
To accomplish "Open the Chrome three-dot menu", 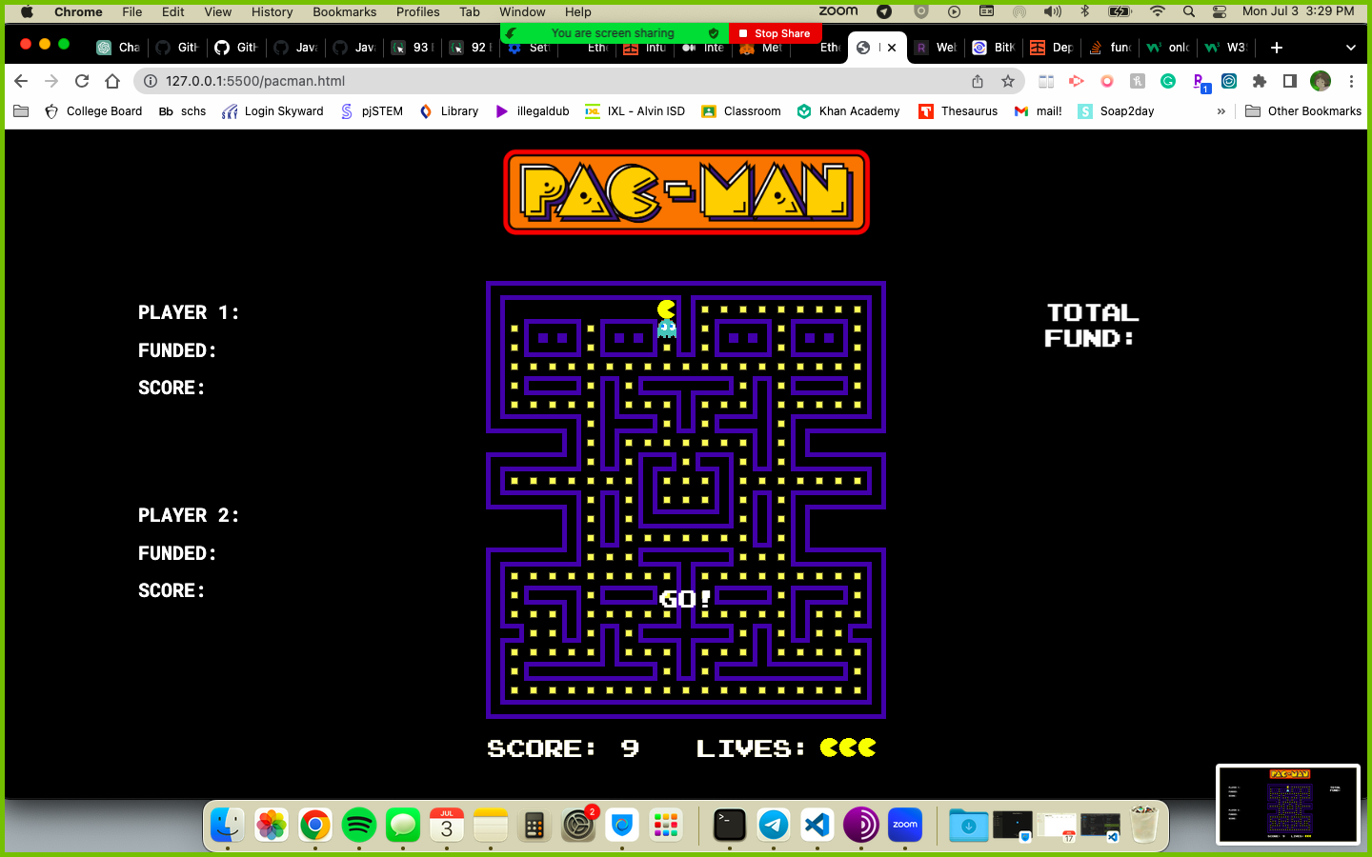I will pos(1351,81).
